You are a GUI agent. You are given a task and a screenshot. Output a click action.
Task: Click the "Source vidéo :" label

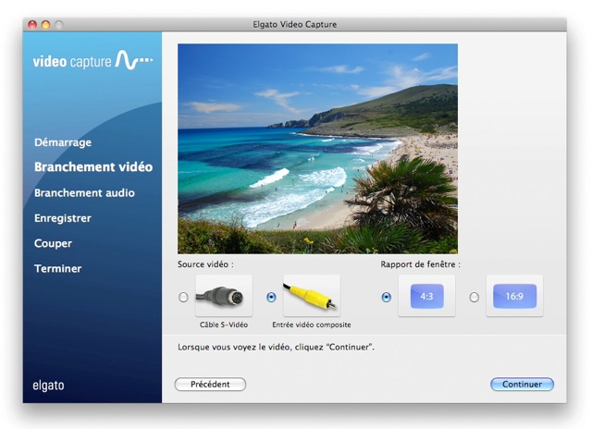point(205,264)
